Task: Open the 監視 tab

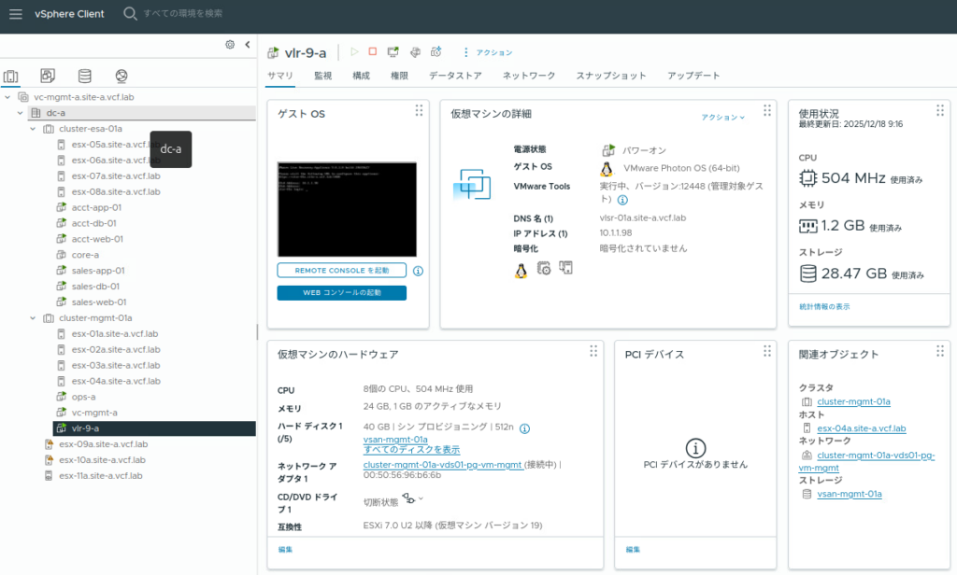Action: (x=322, y=76)
